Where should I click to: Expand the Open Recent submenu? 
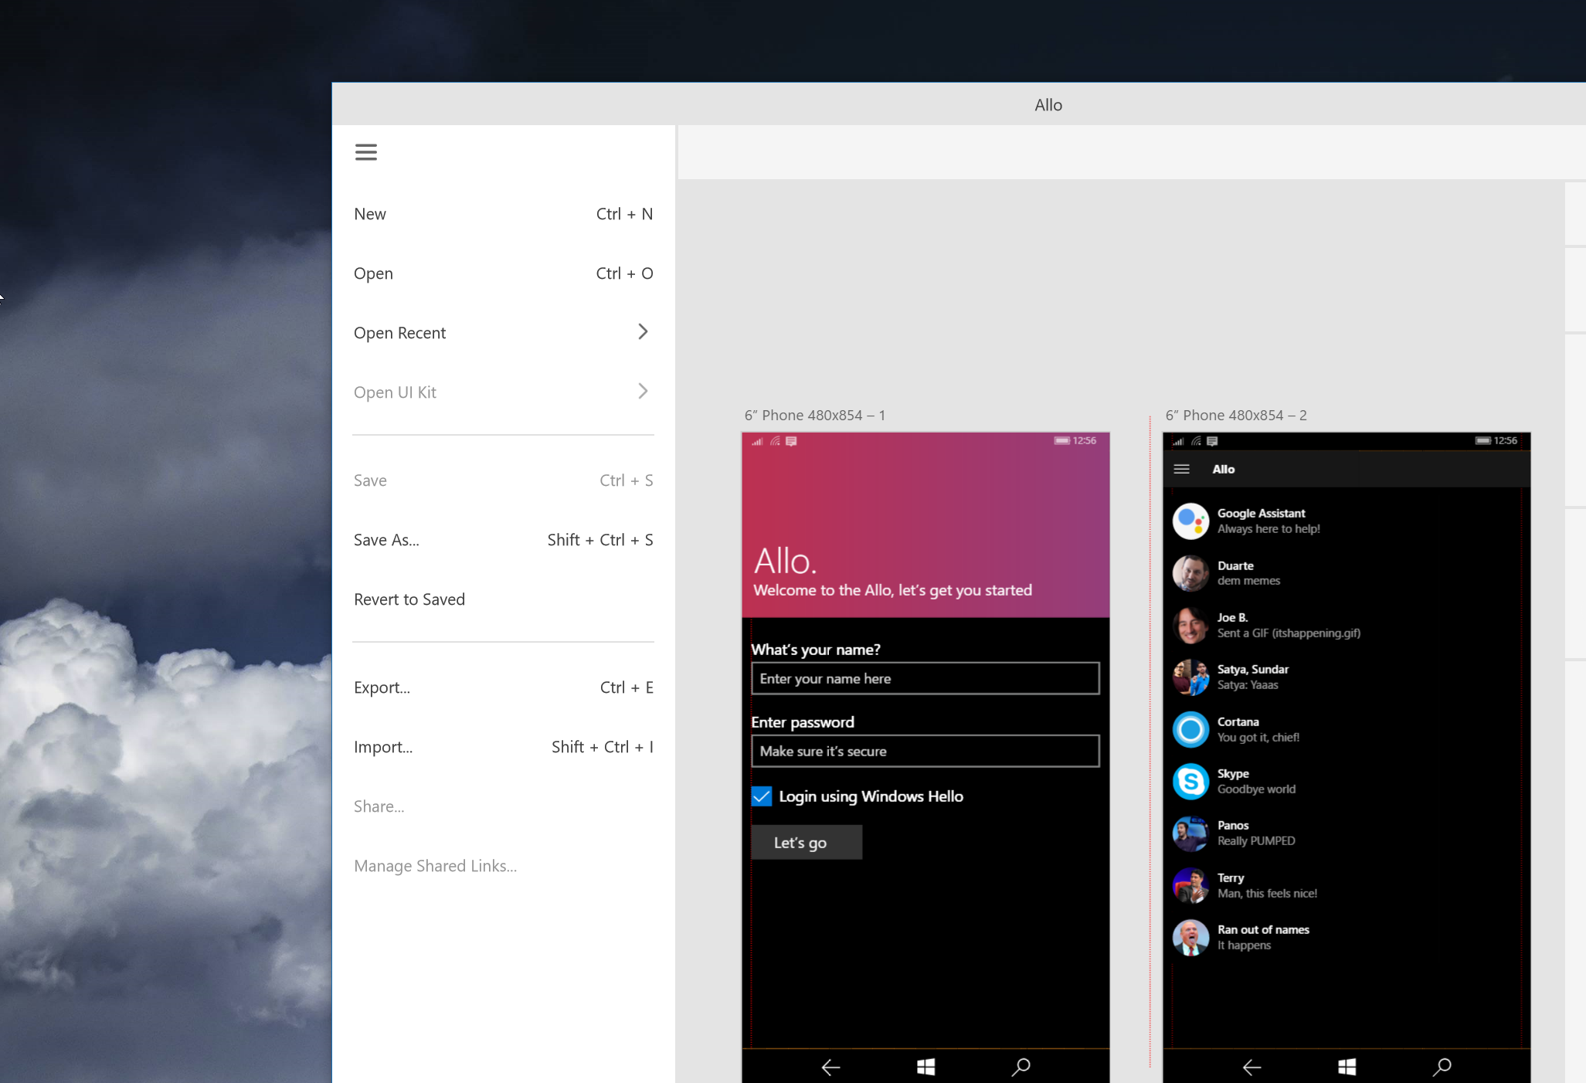point(641,331)
